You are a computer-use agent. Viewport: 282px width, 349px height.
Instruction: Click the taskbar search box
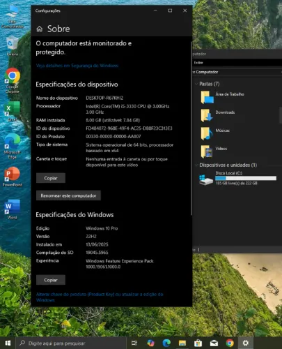click(x=71, y=343)
